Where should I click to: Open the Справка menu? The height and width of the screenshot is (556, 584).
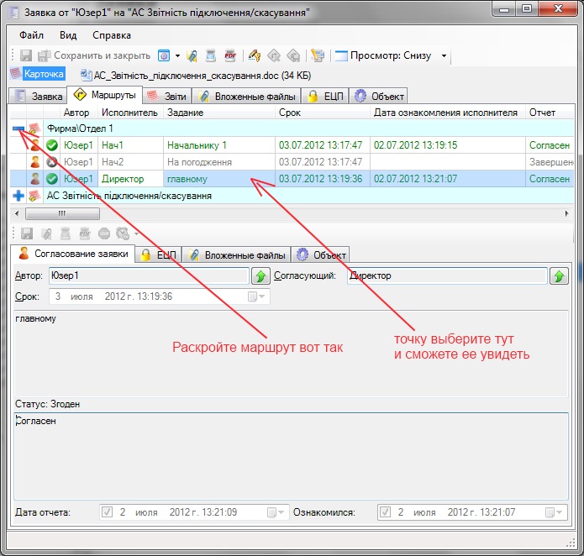(112, 35)
